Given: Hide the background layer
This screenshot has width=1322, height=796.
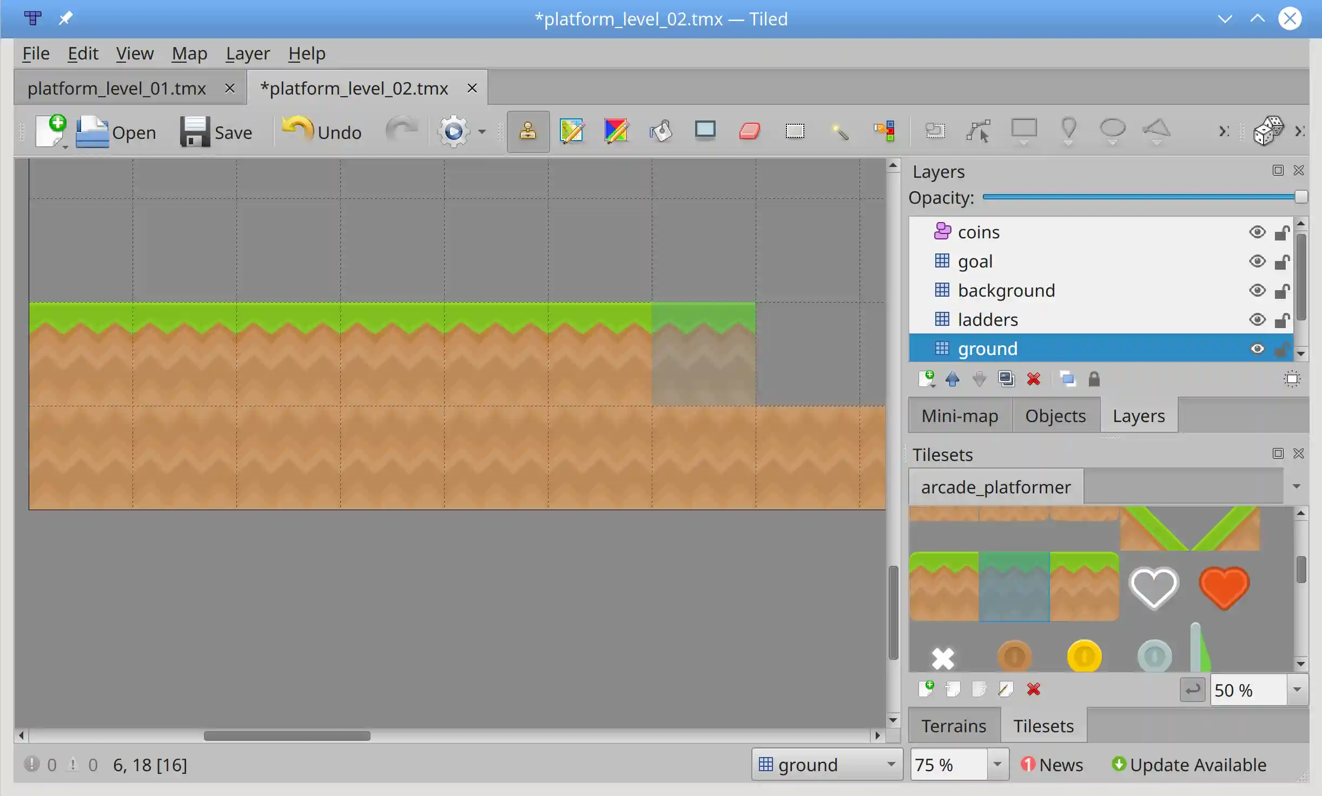Looking at the screenshot, I should point(1258,290).
